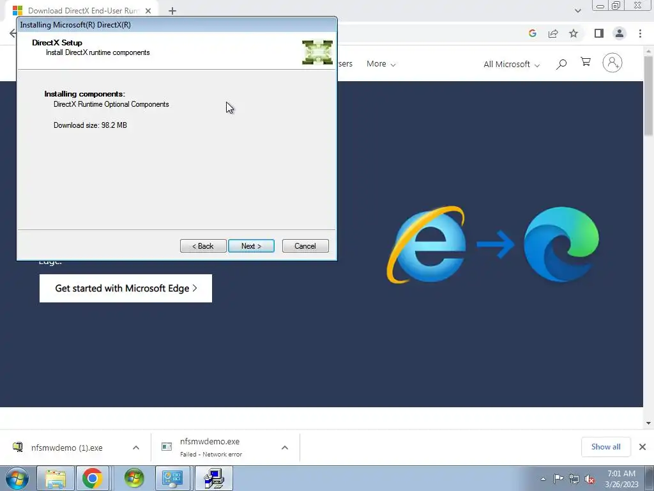The height and width of the screenshot is (491, 654).
Task: Open Action Center flag icon
Action: point(558,479)
